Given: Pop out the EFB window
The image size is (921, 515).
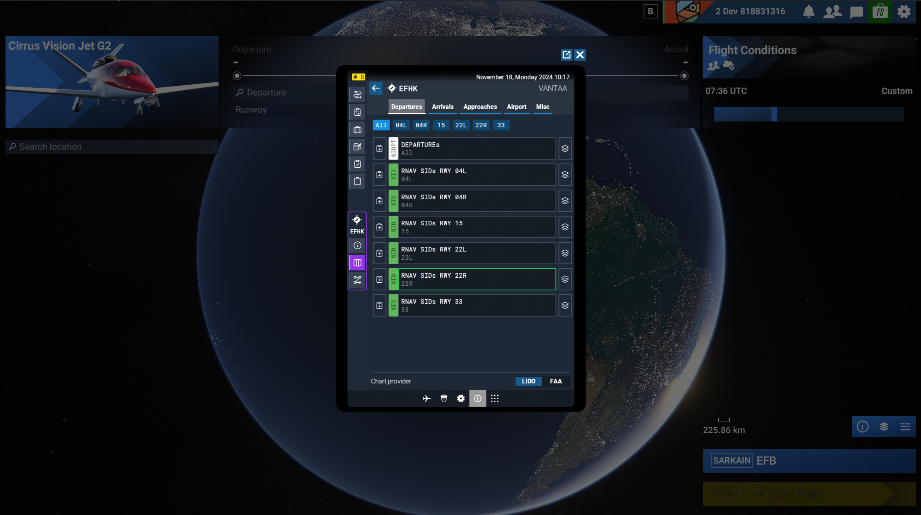Looking at the screenshot, I should (566, 55).
